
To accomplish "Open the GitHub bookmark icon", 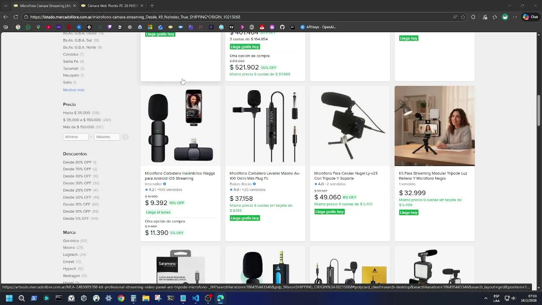I will (x=282, y=27).
